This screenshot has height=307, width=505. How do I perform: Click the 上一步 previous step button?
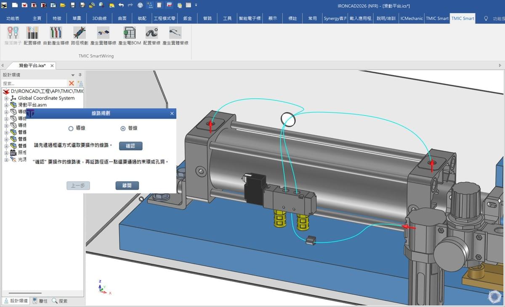(x=78, y=185)
